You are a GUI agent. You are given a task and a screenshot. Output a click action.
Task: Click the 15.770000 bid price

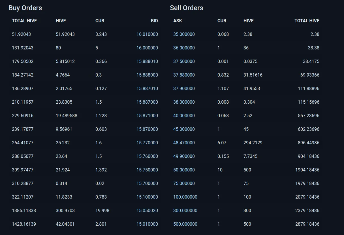[147, 143]
